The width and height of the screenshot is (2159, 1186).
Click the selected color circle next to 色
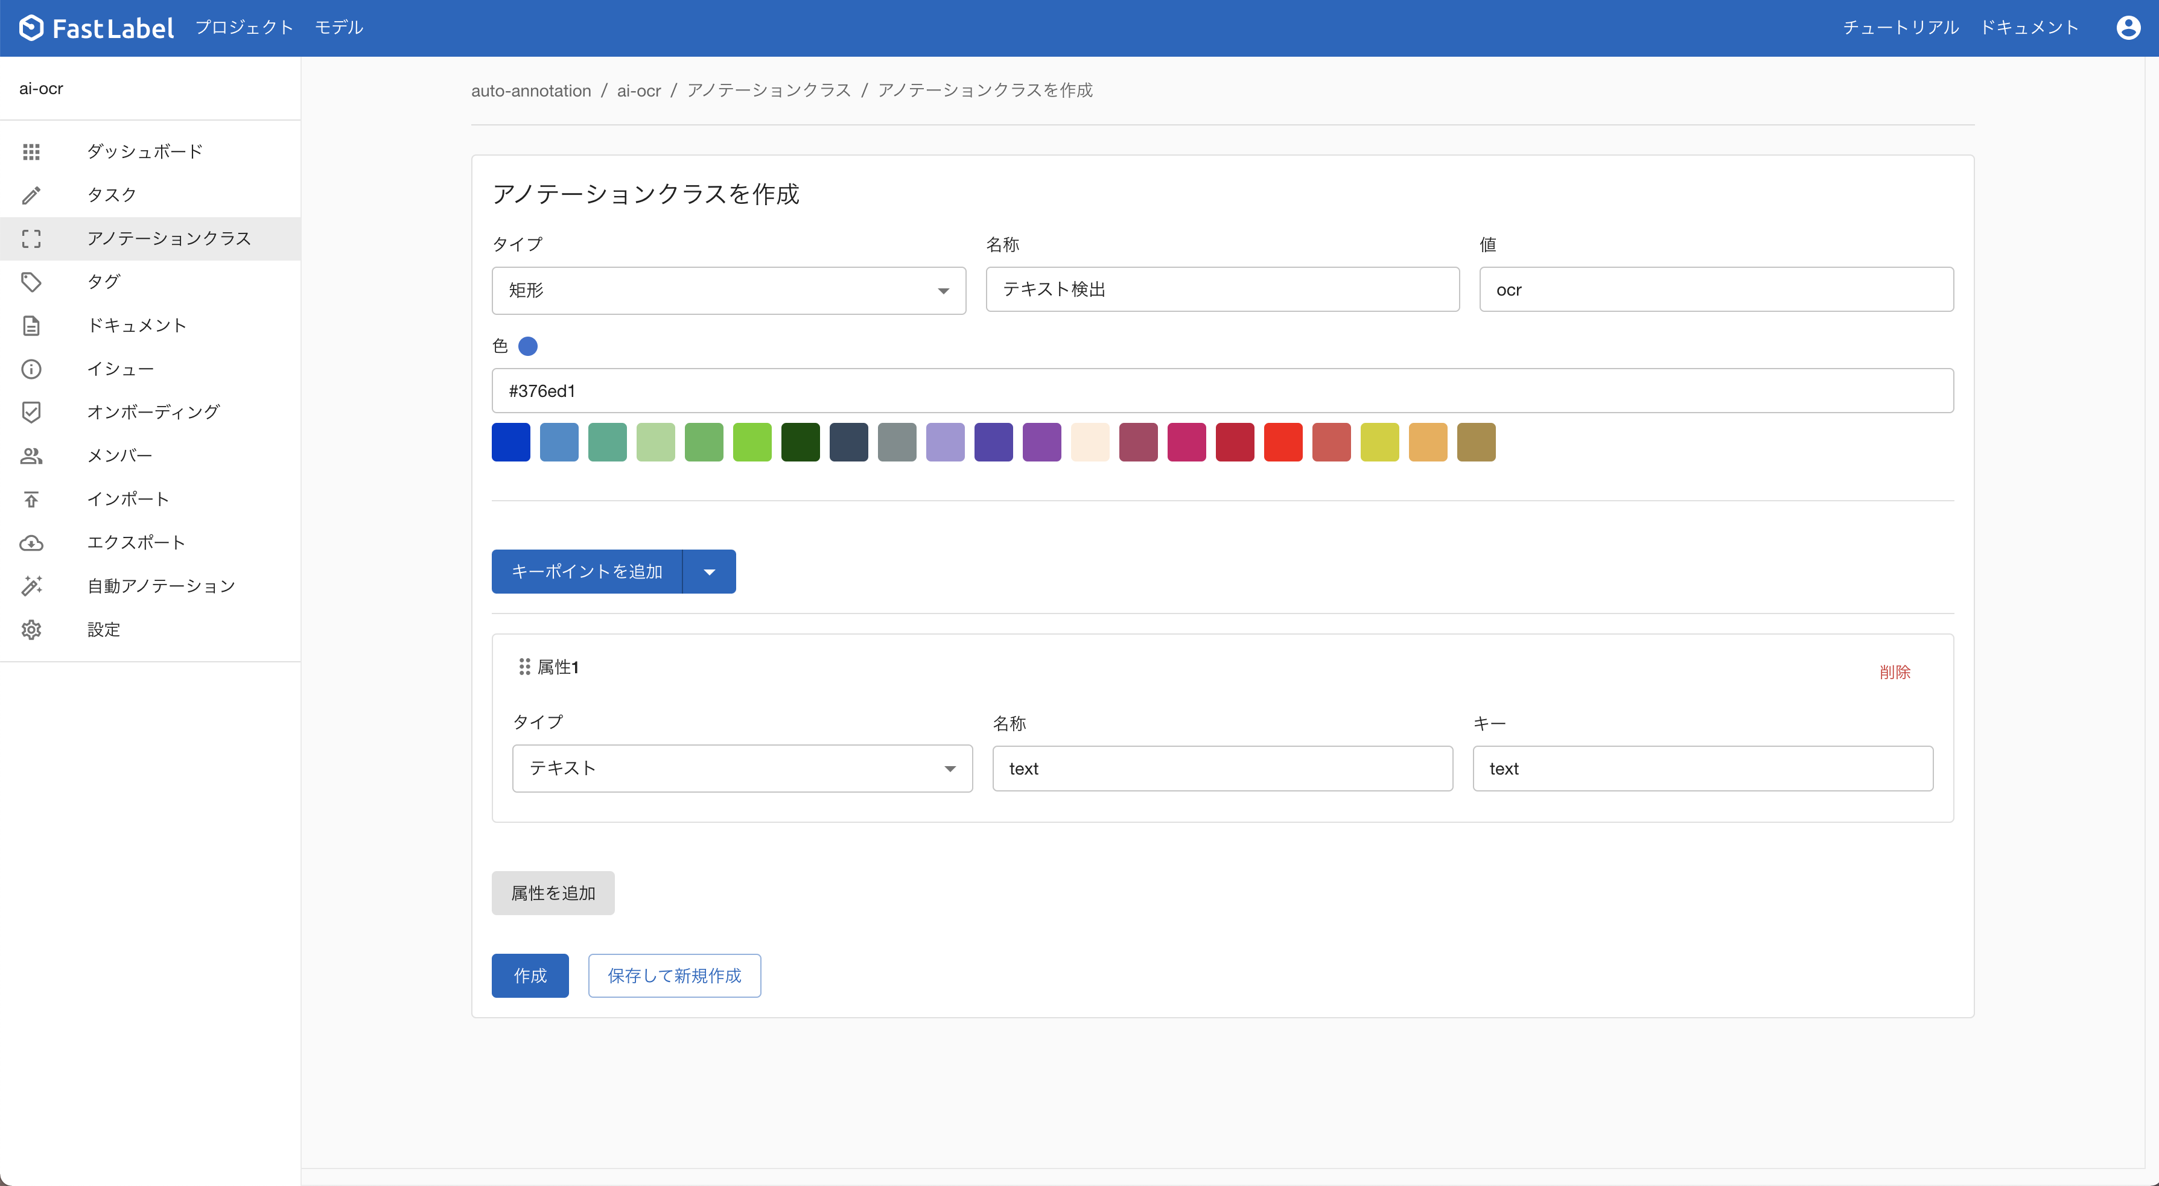(x=528, y=346)
